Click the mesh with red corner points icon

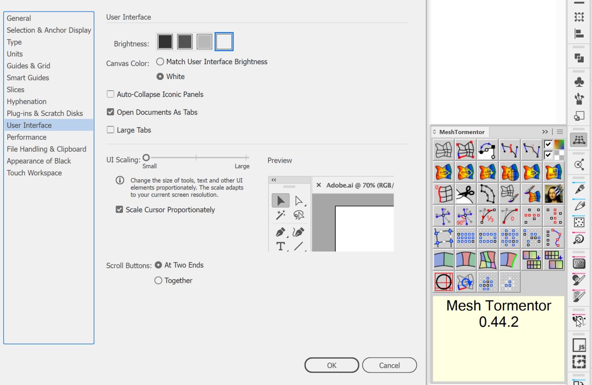(x=465, y=149)
